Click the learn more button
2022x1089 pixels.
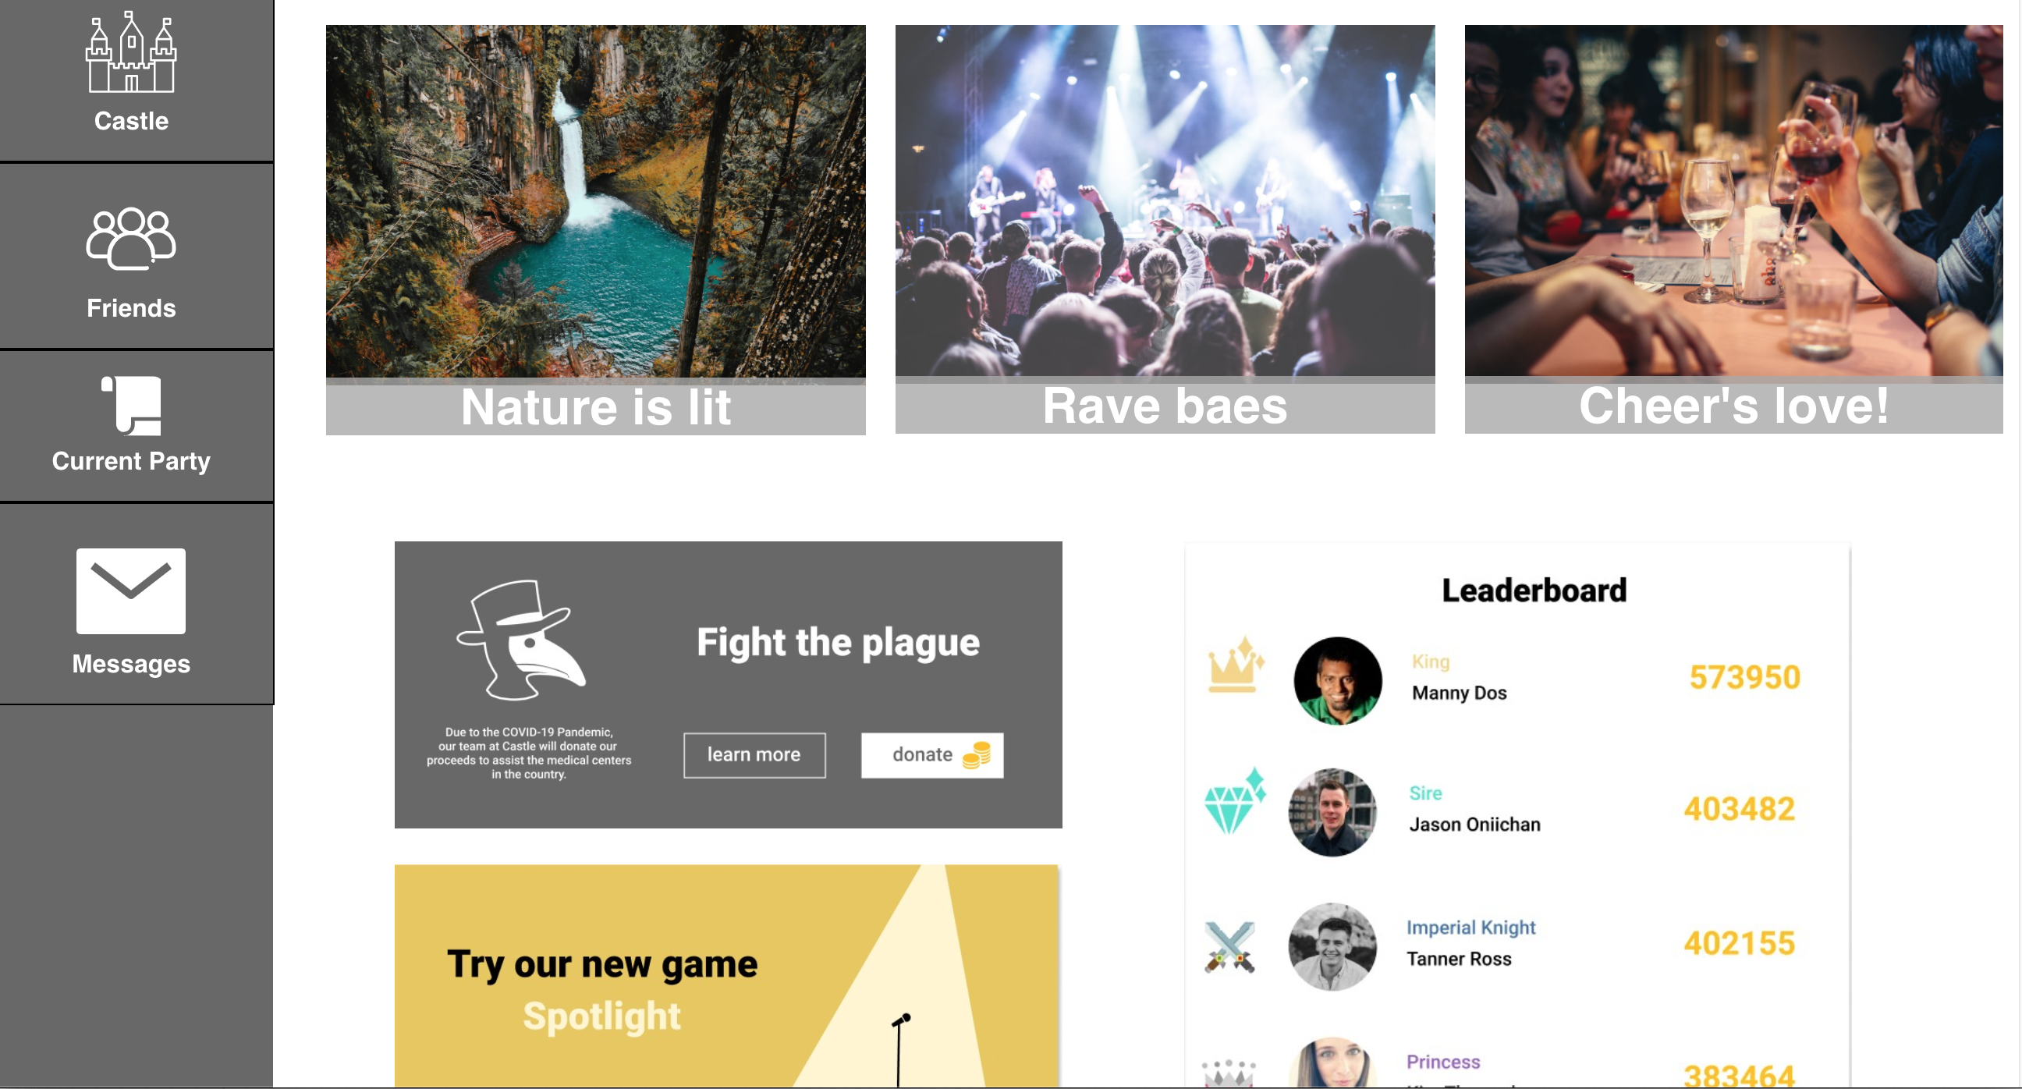754,755
